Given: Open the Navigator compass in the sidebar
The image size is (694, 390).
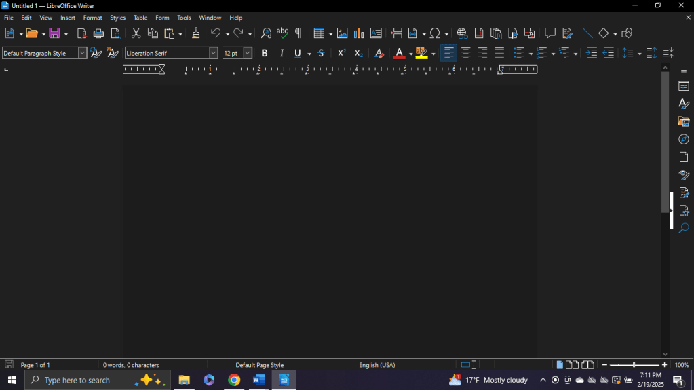Looking at the screenshot, I should tap(684, 140).
